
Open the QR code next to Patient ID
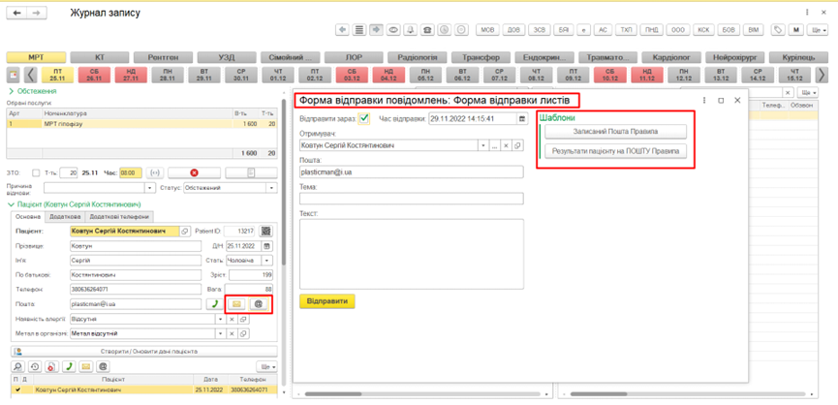click(x=266, y=232)
